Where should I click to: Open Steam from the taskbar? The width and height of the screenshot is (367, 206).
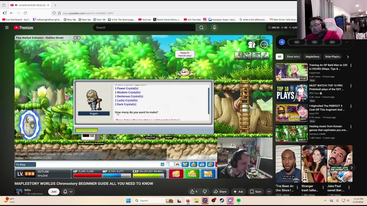click(x=222, y=201)
